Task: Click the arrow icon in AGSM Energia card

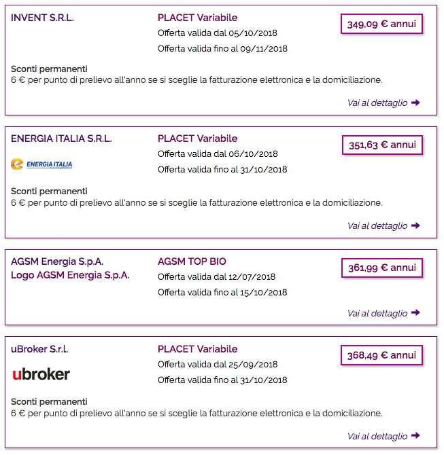Action: [x=416, y=312]
